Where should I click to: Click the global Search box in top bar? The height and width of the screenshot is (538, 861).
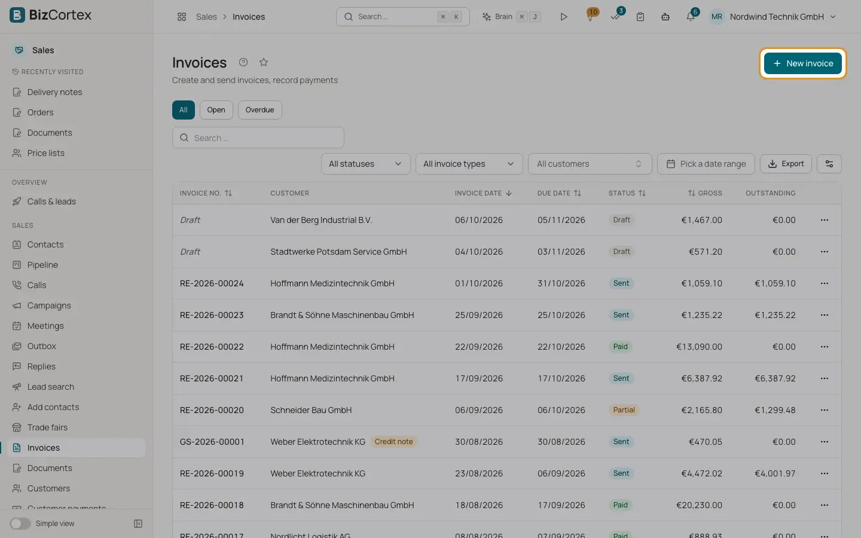point(402,17)
